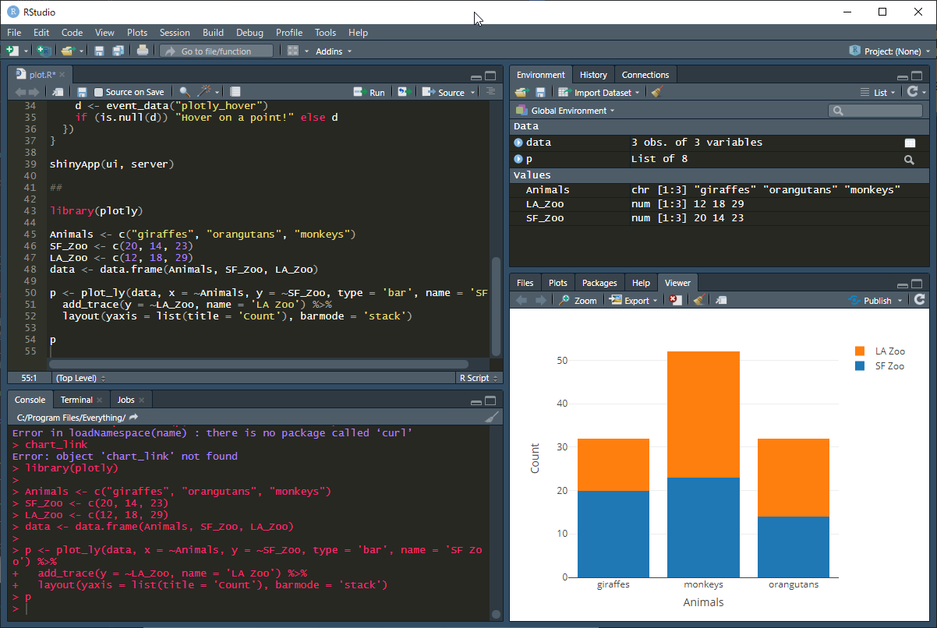Screen dimensions: 937x628
Task: Click the save all documents icon
Action: click(118, 51)
